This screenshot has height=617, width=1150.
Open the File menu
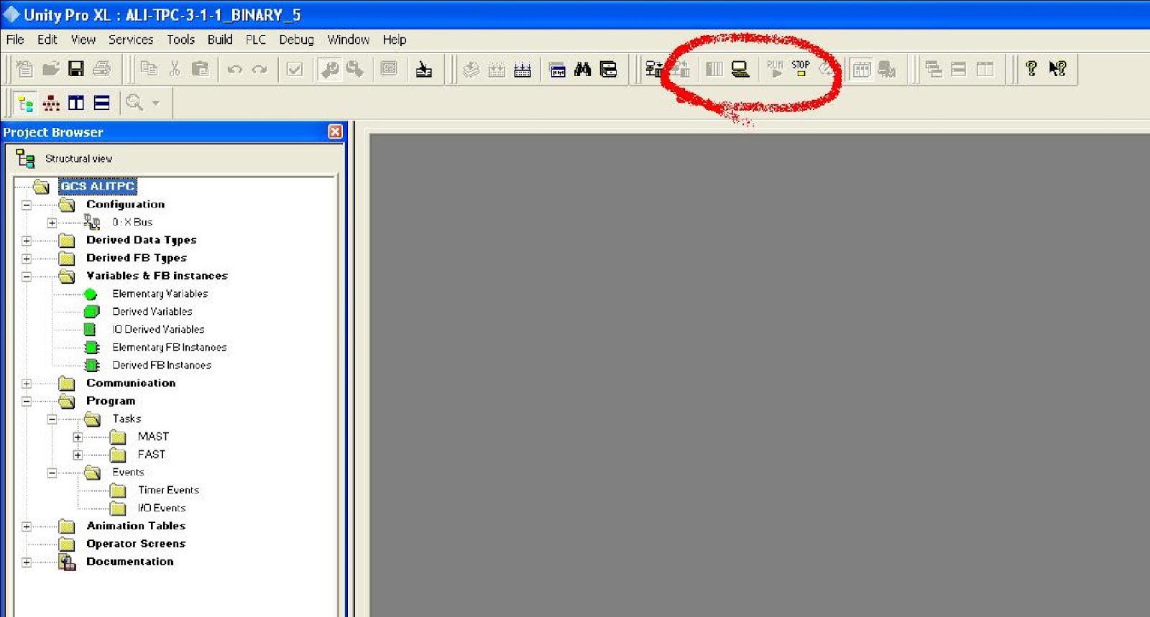click(15, 40)
